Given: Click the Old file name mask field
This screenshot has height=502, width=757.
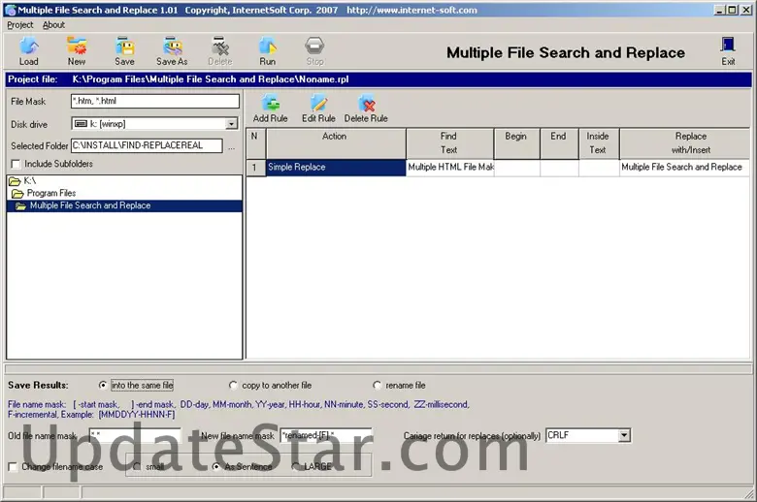Looking at the screenshot, I should pos(135,435).
